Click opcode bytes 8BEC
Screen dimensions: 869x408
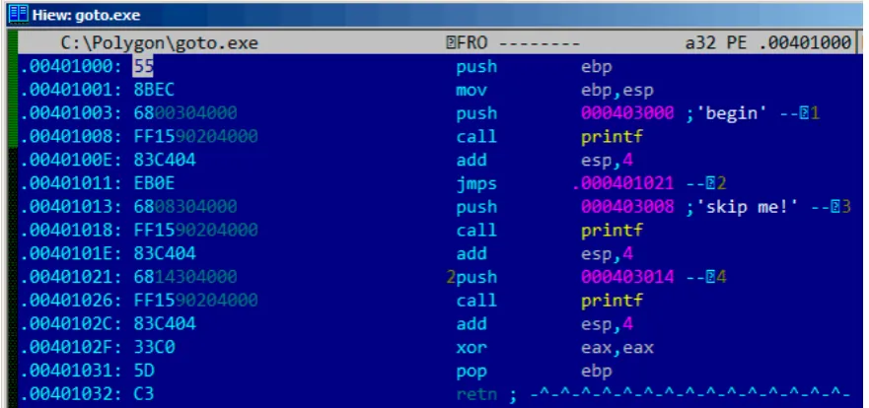click(154, 90)
